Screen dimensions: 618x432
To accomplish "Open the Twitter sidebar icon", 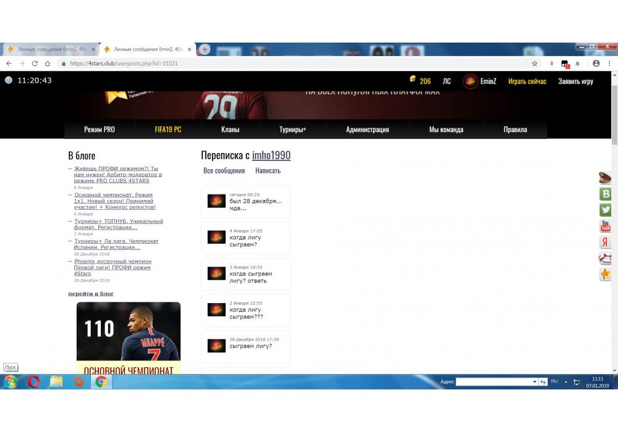I will tap(606, 210).
